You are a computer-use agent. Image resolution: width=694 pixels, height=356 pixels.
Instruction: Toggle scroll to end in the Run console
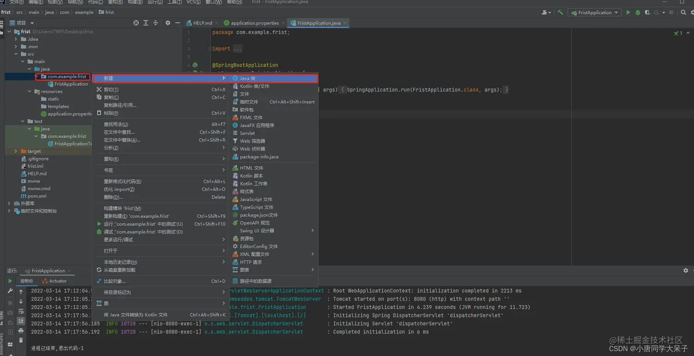[21, 321]
